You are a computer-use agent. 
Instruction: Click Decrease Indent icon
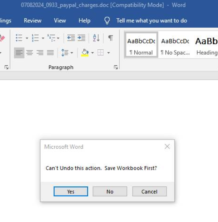tap(71, 38)
